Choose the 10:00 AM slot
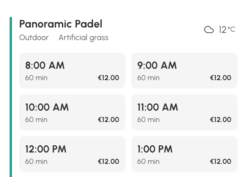Screen dimensions: 247x177 coord(72,112)
